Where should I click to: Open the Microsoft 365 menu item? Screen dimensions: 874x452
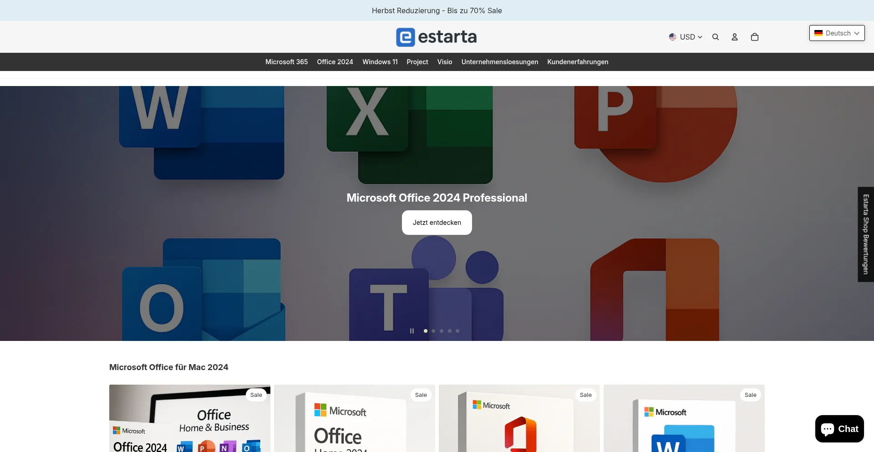pos(286,62)
